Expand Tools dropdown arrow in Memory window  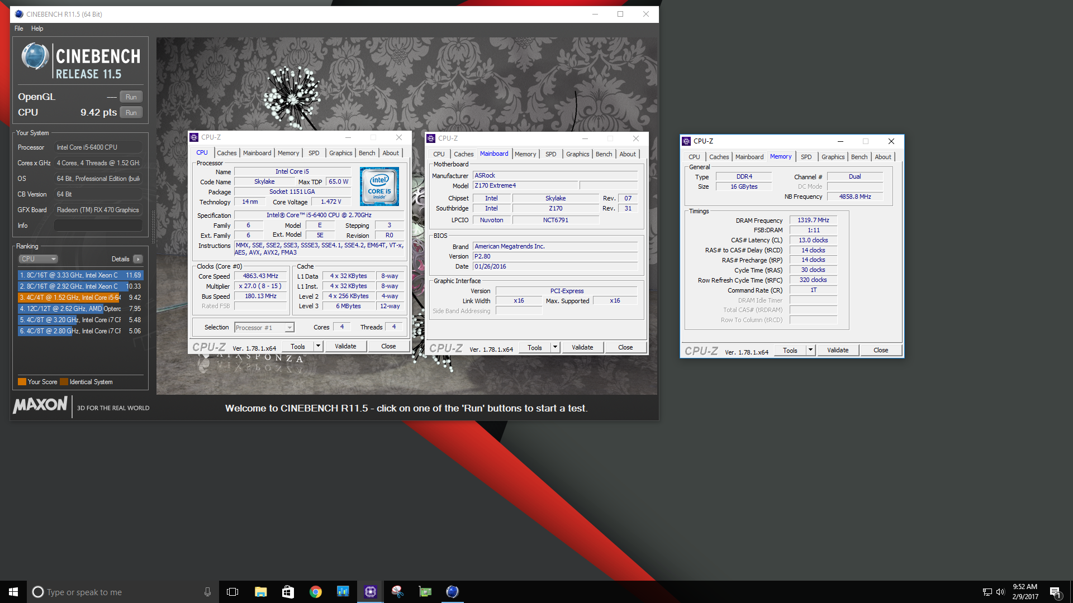click(810, 350)
